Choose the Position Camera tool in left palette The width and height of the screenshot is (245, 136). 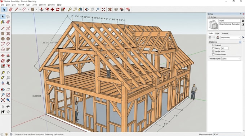click(3, 107)
